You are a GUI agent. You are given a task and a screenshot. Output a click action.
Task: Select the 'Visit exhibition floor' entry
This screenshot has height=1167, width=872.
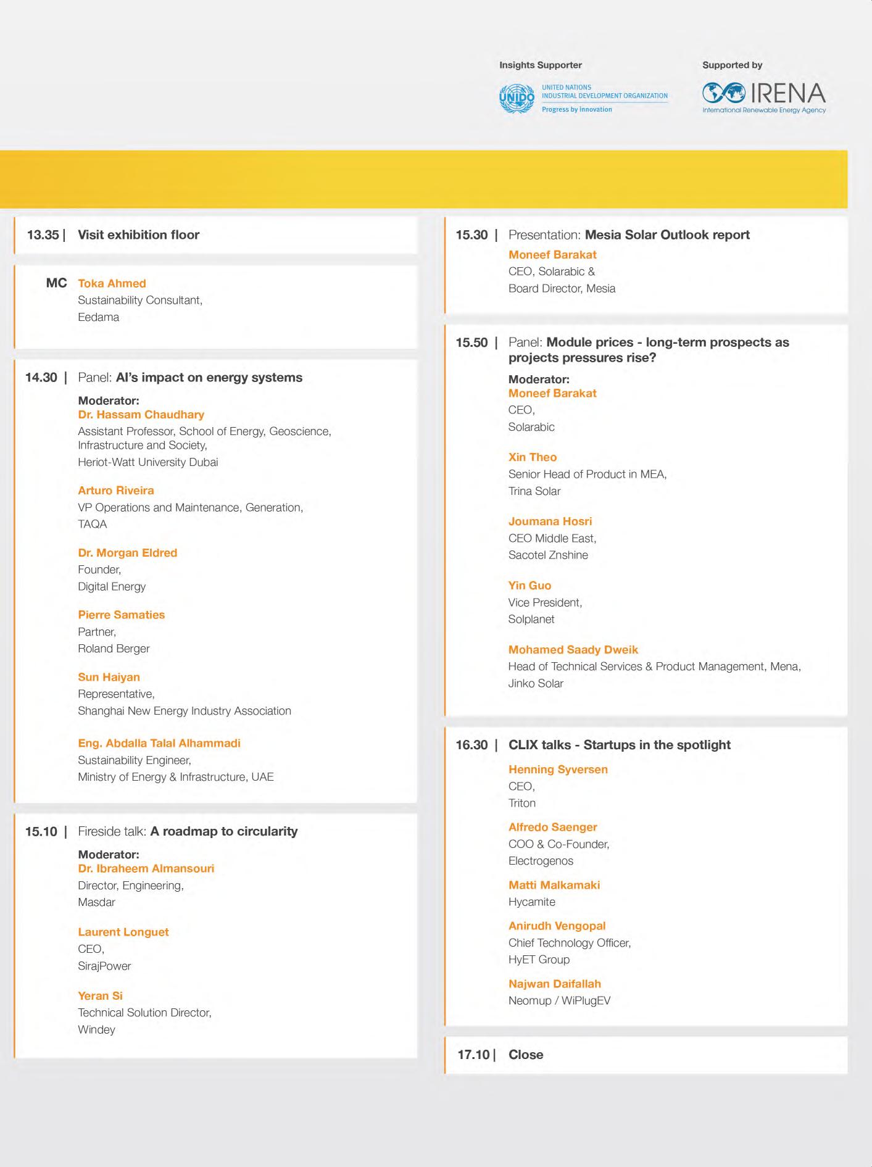[138, 235]
